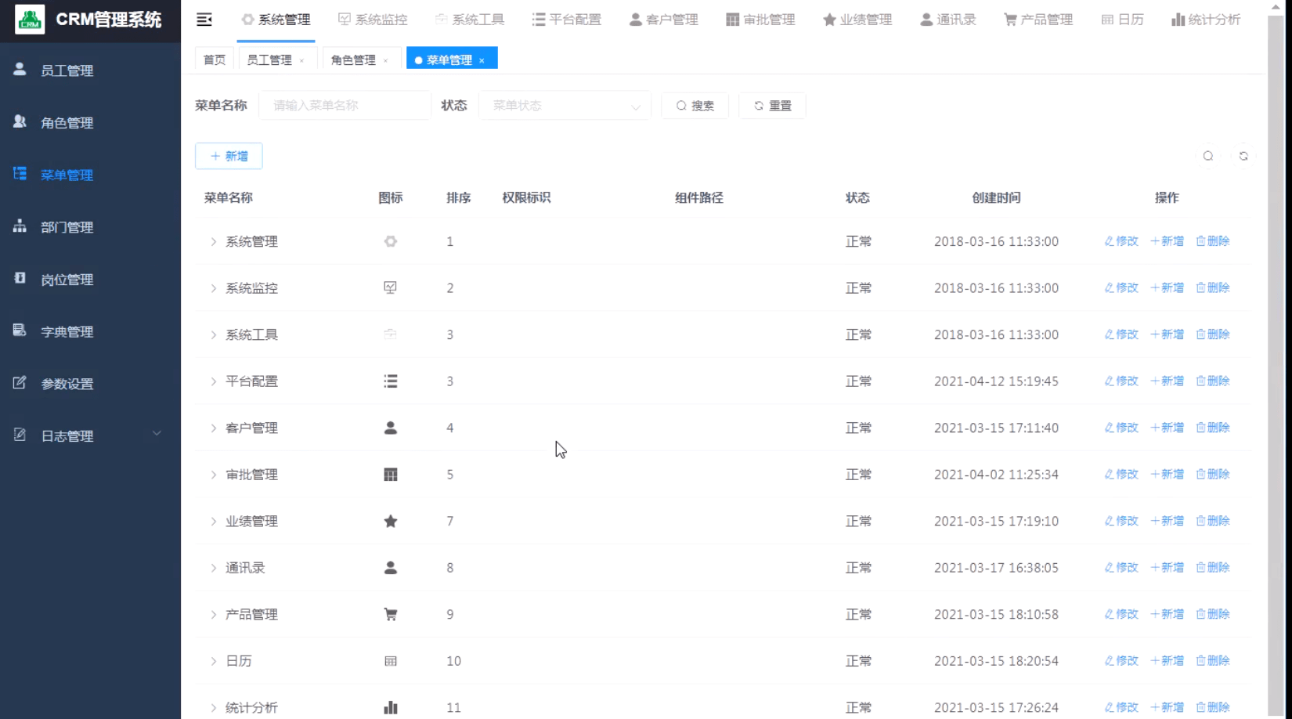Switch to 日历 top menu
1292x719 pixels.
point(1122,20)
